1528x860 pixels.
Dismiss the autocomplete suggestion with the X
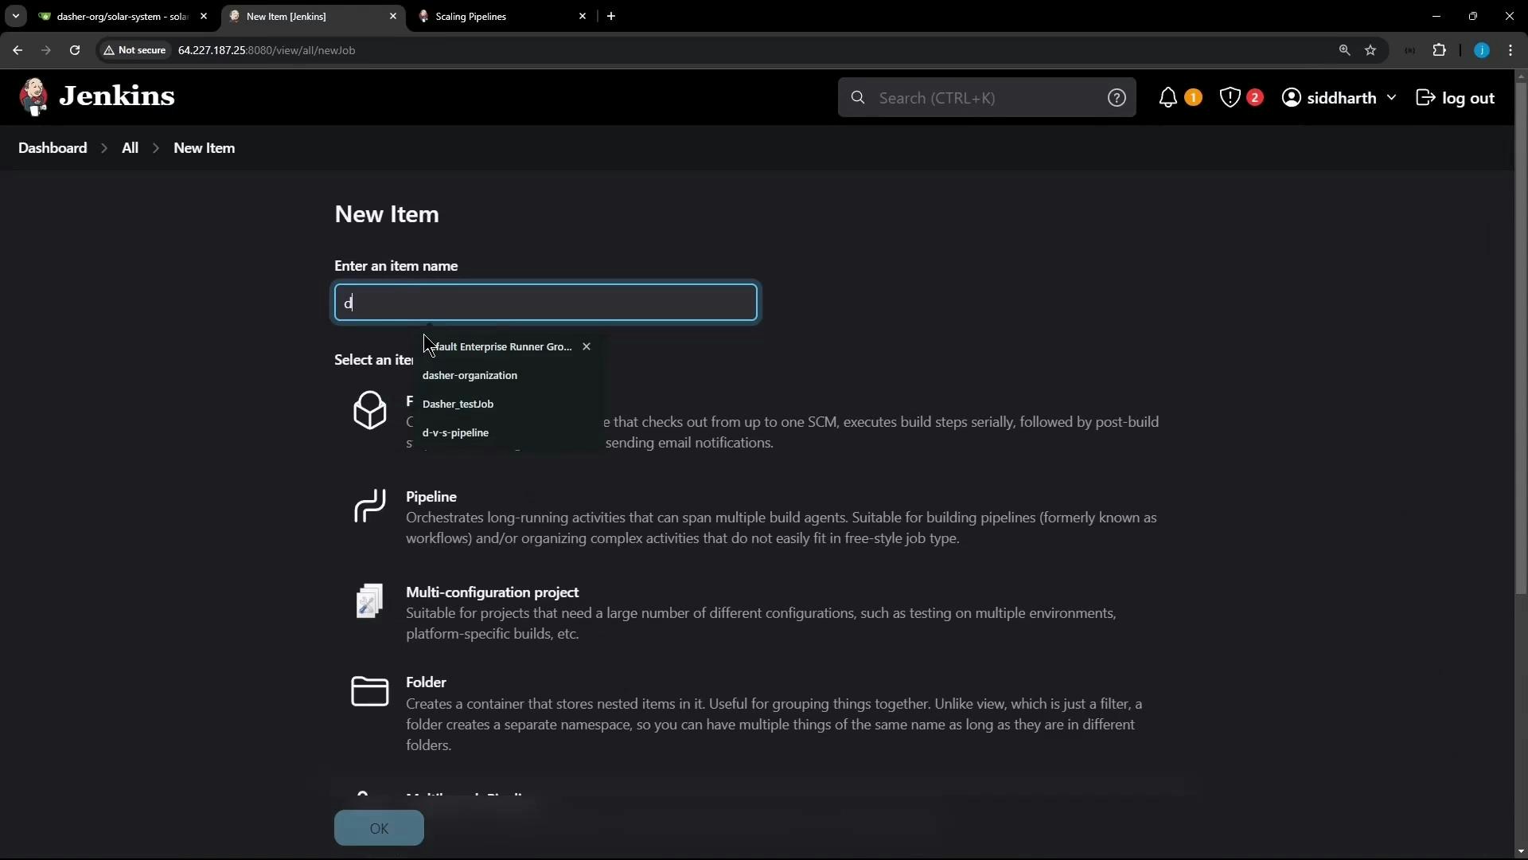(587, 346)
